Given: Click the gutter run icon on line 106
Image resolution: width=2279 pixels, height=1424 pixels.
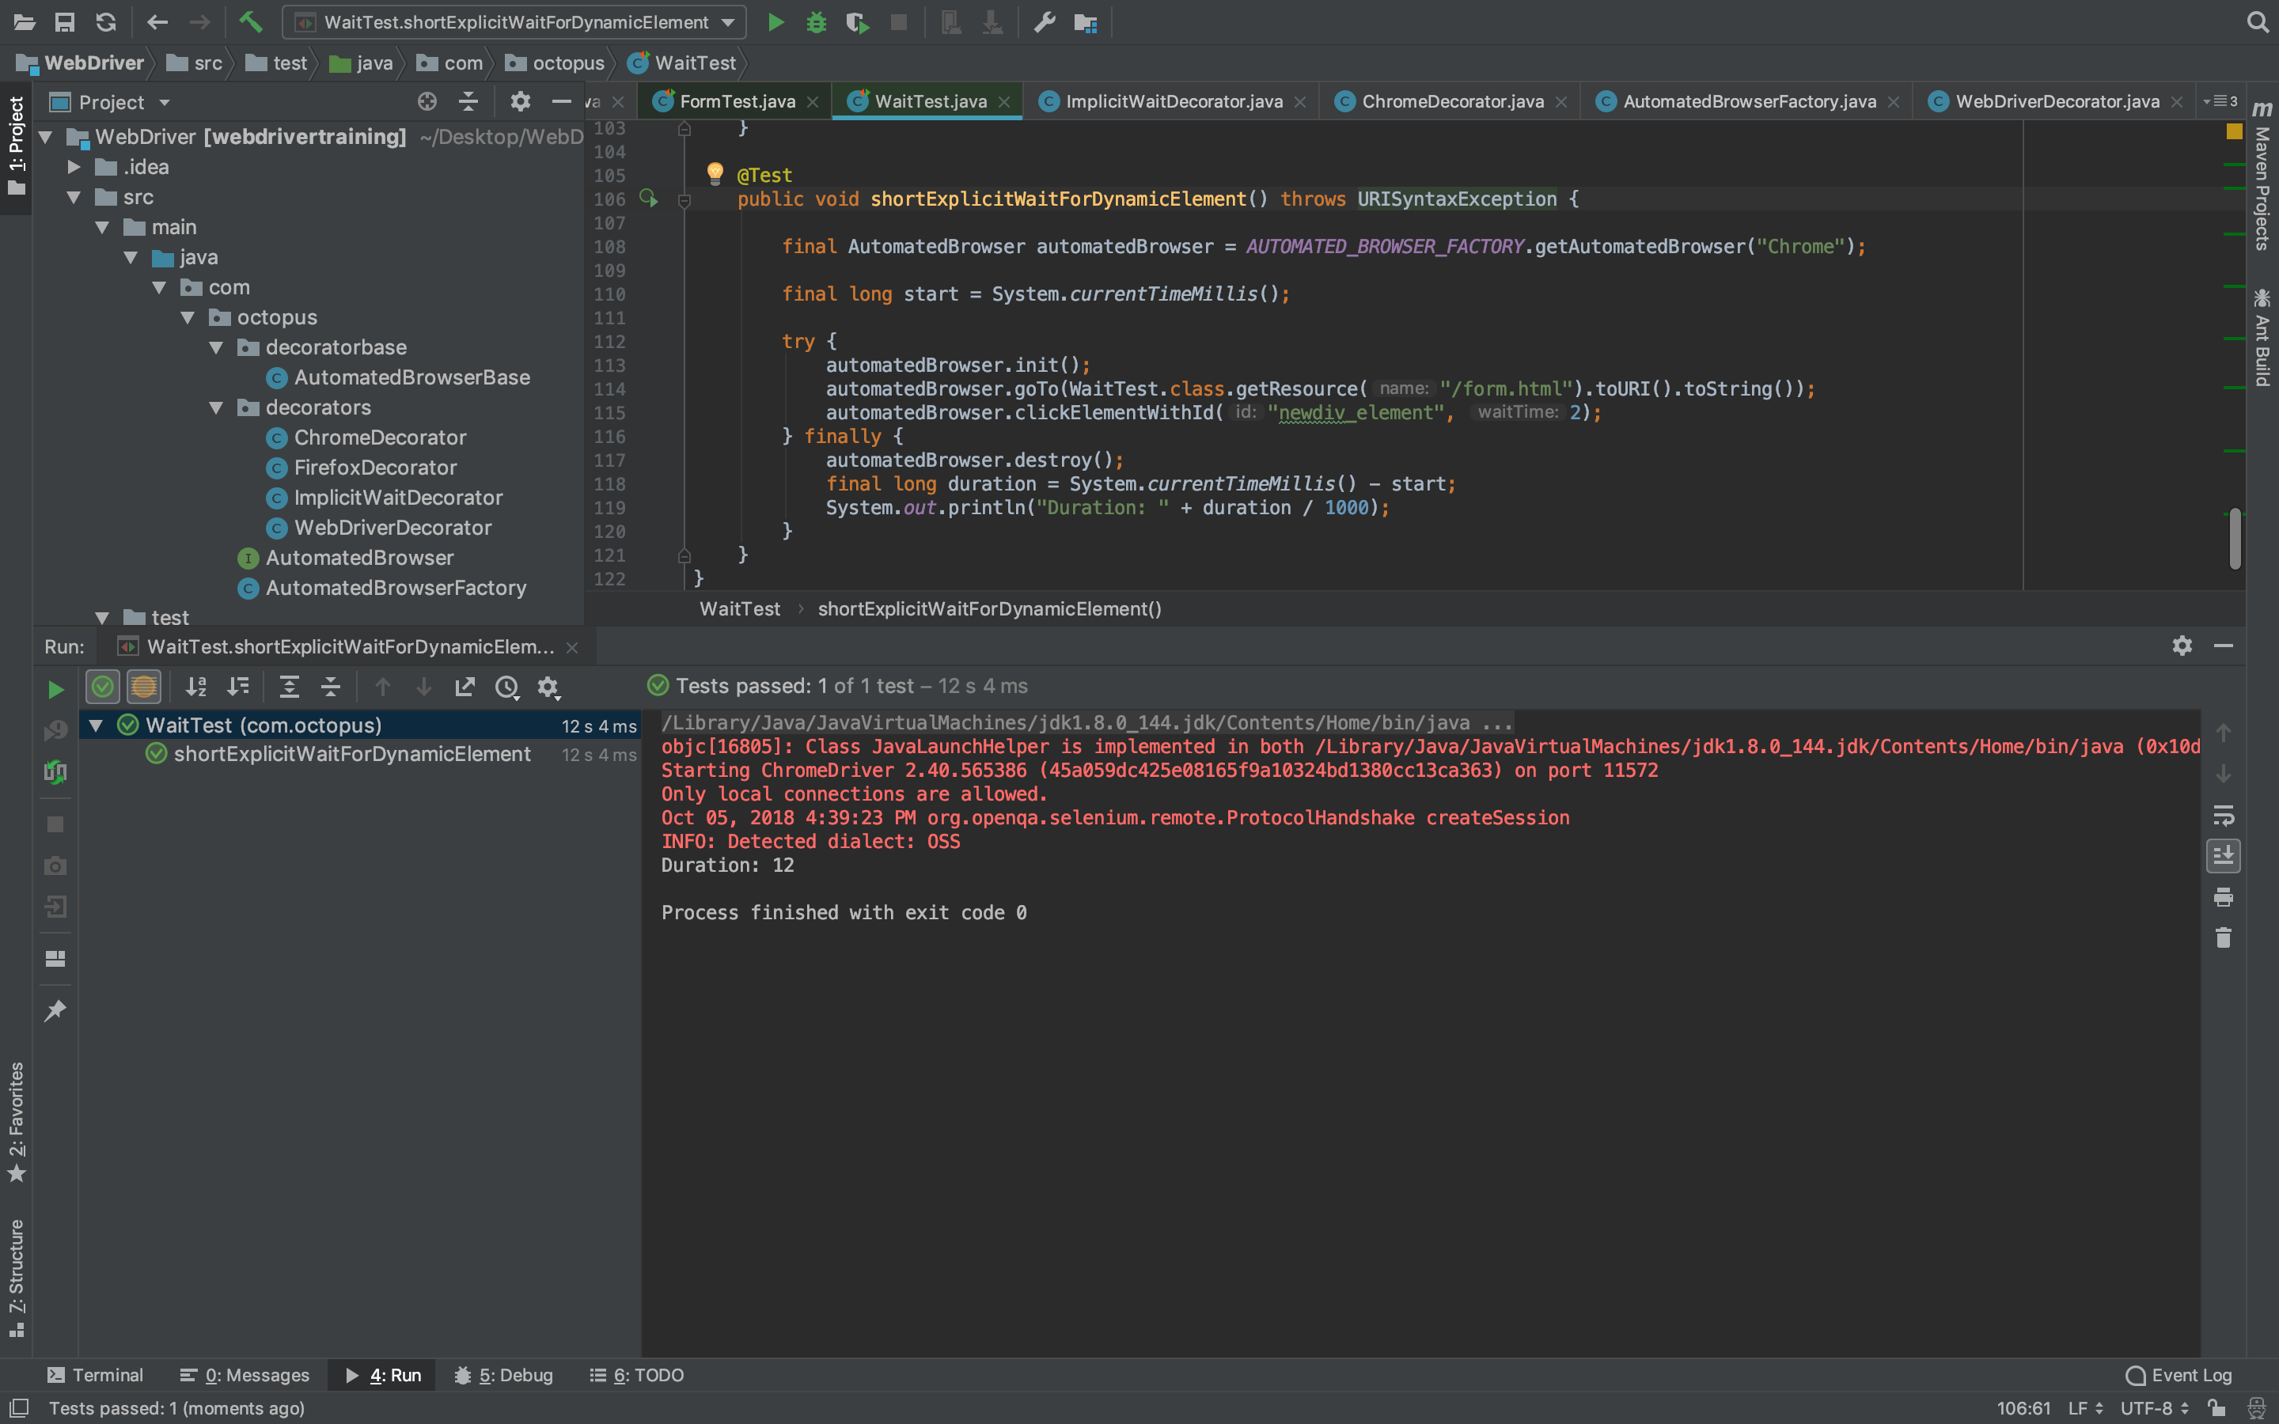Looking at the screenshot, I should [x=648, y=198].
